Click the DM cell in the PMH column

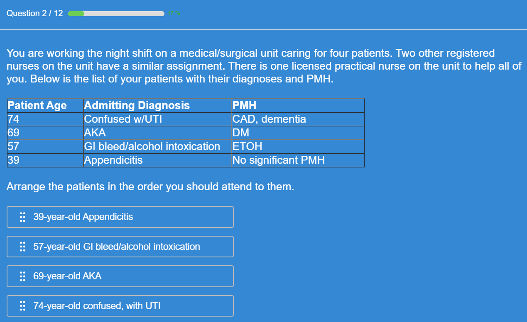point(241,133)
